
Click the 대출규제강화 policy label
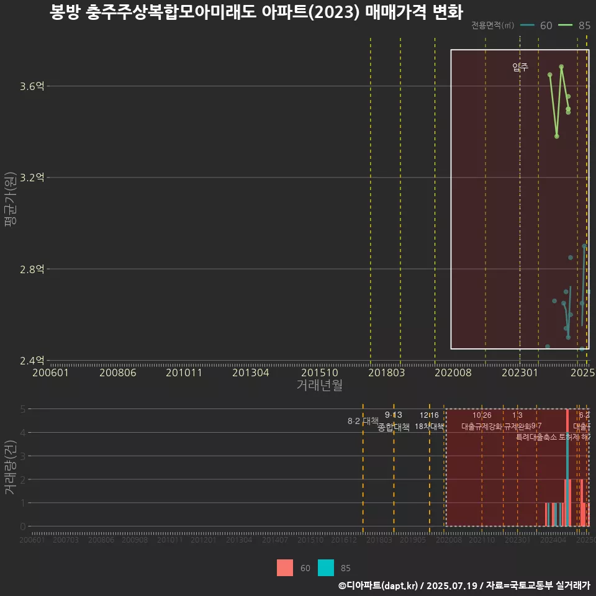click(x=482, y=427)
